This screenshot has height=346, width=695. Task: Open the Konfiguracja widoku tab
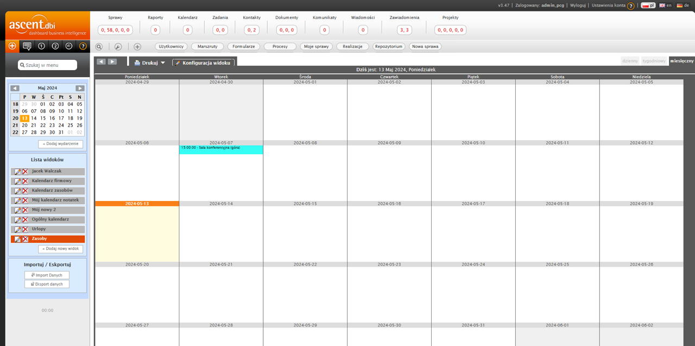click(203, 63)
